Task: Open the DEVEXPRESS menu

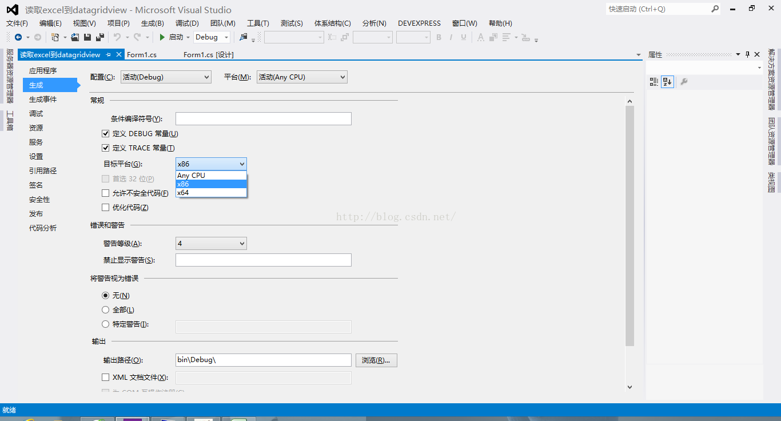Action: pos(419,23)
